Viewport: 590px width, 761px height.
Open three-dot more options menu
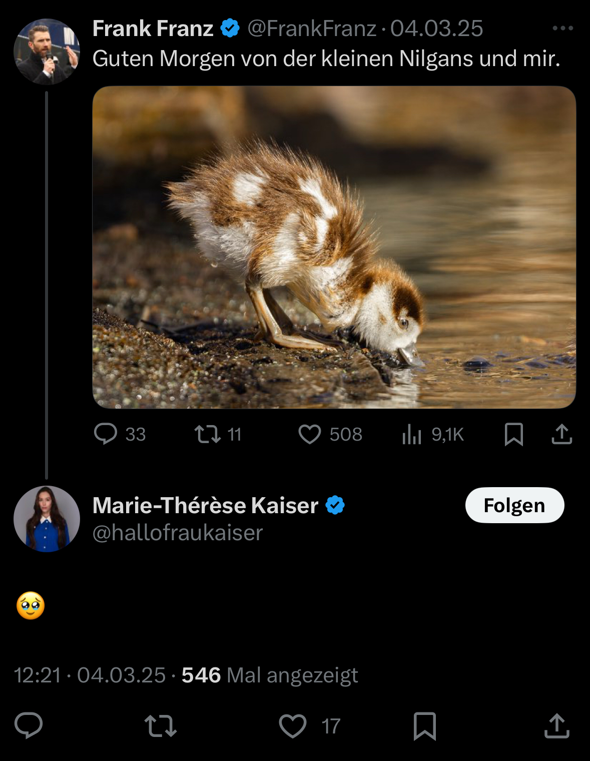(x=562, y=28)
